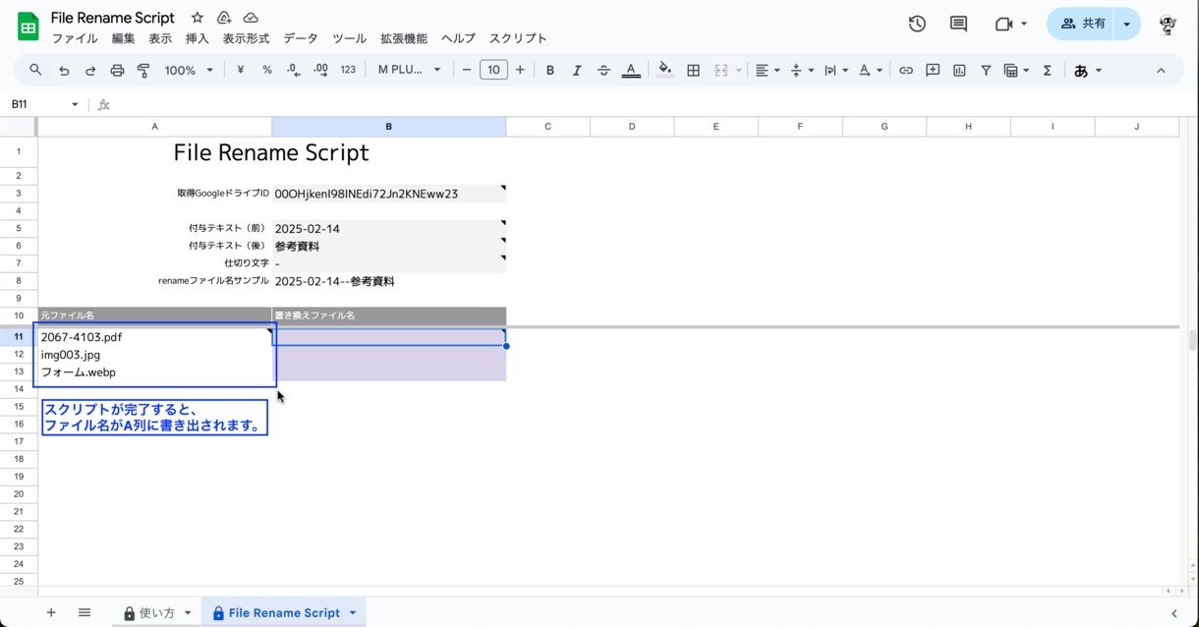Image resolution: width=1199 pixels, height=627 pixels.
Task: Toggle strikethrough formatting
Action: 603,70
